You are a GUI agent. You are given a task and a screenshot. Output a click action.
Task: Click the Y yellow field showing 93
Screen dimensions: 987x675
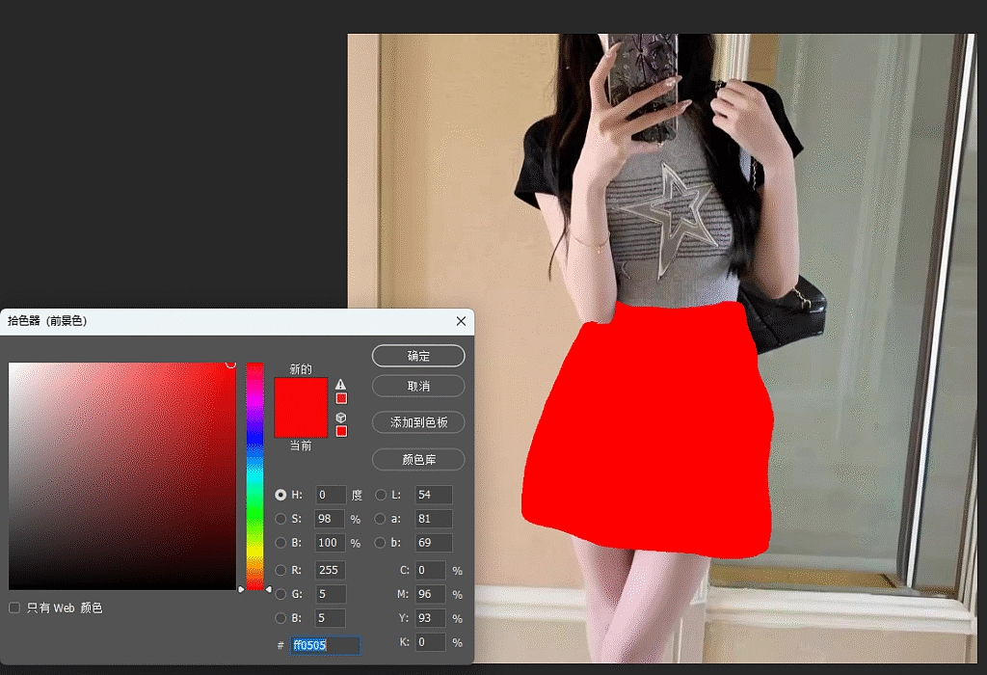[431, 618]
